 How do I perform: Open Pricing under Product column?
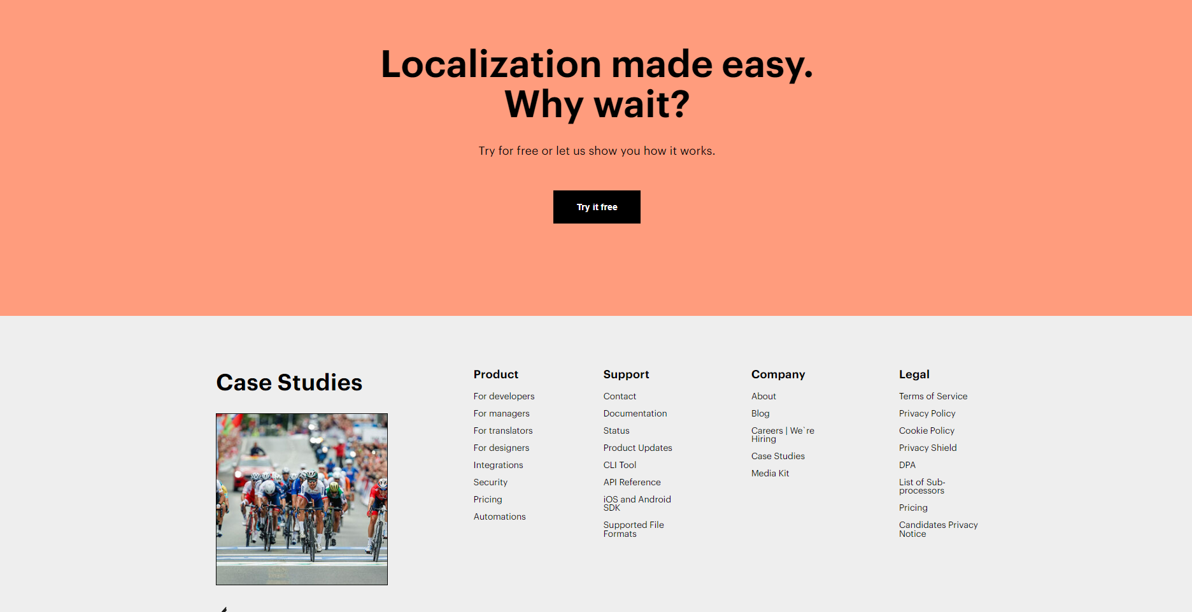pyautogui.click(x=488, y=499)
